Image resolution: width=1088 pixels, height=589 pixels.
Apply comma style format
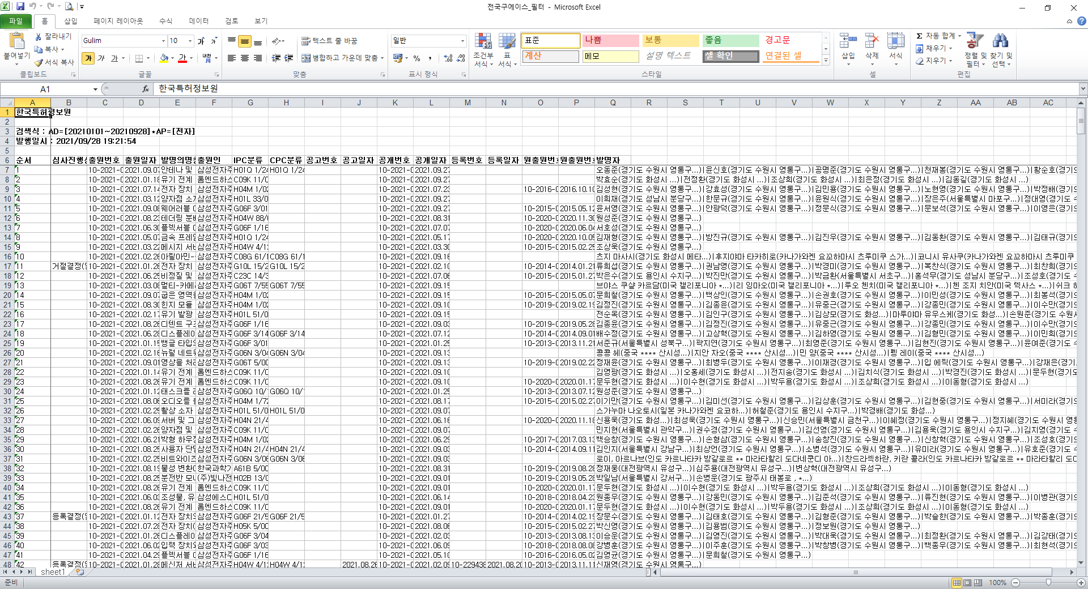click(430, 58)
